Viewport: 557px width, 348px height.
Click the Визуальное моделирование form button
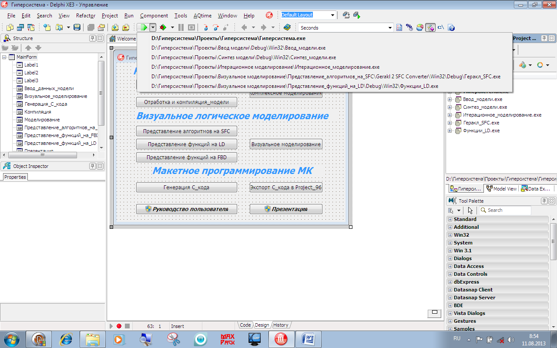click(286, 144)
